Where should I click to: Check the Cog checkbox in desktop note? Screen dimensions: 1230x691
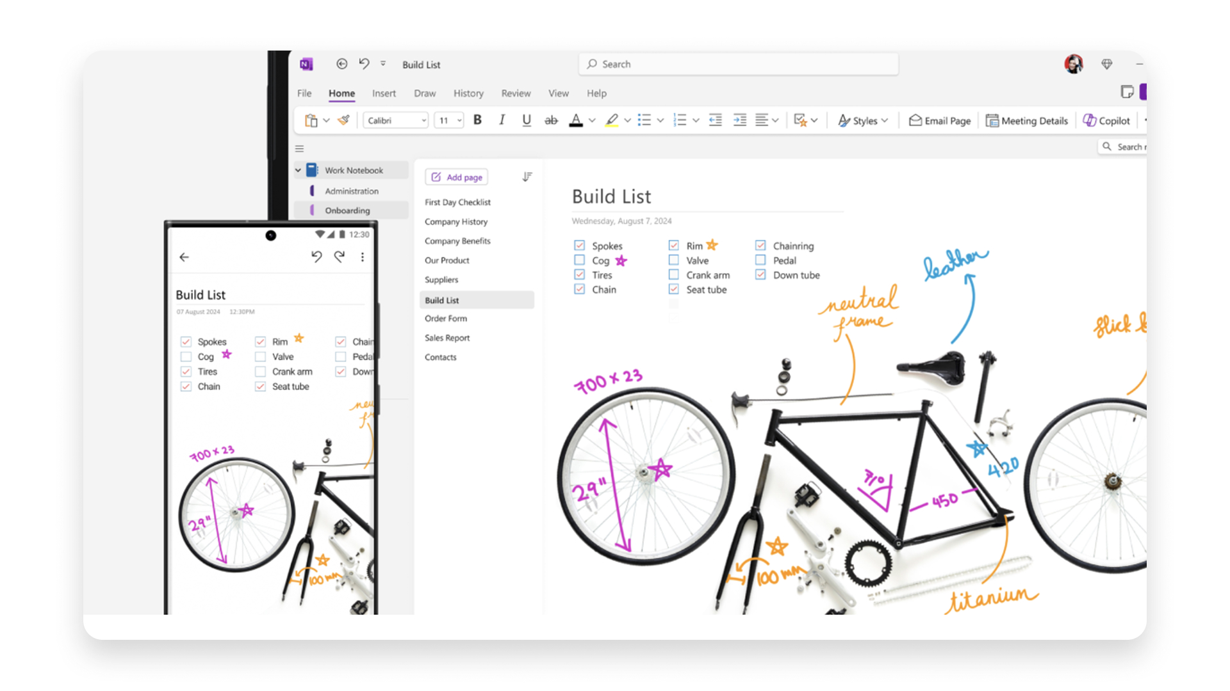pyautogui.click(x=580, y=260)
